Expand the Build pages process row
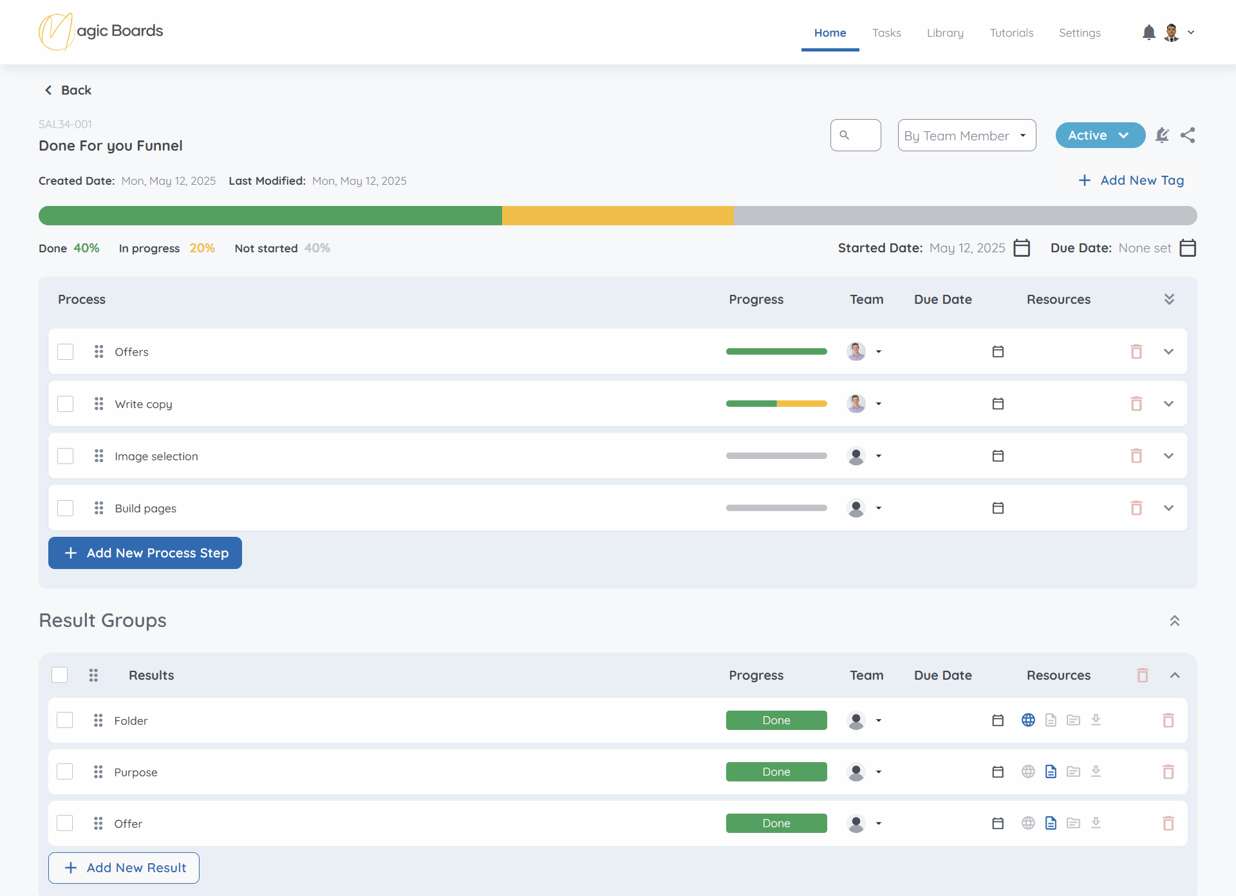1236x896 pixels. pyautogui.click(x=1168, y=508)
